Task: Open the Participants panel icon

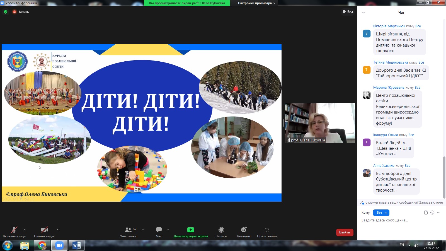Action: click(x=128, y=230)
